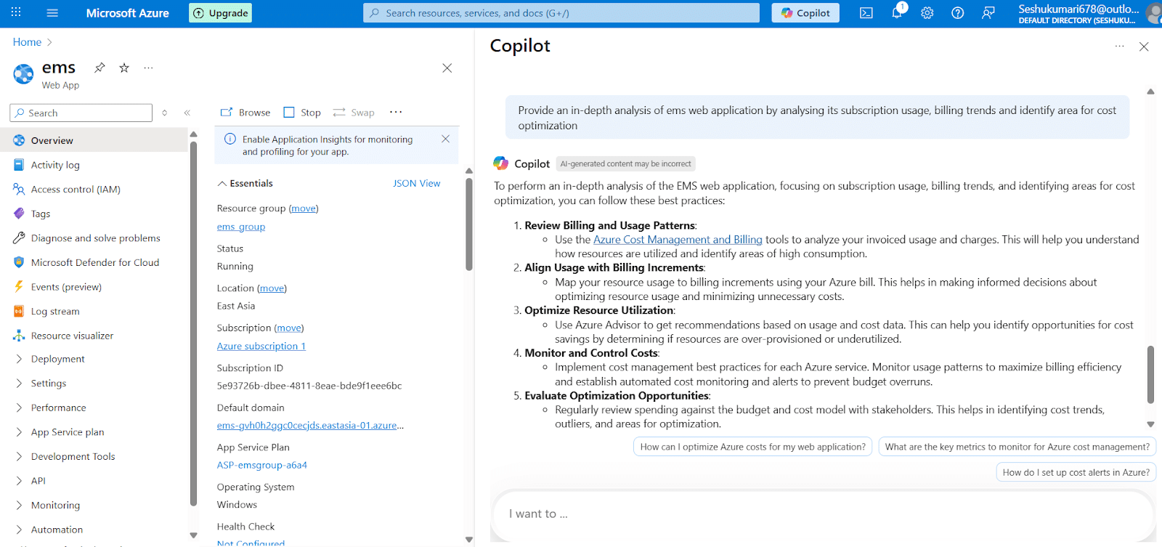This screenshot has height=547, width=1162.
Task: Open the portal hamburger menu
Action: 52,13
